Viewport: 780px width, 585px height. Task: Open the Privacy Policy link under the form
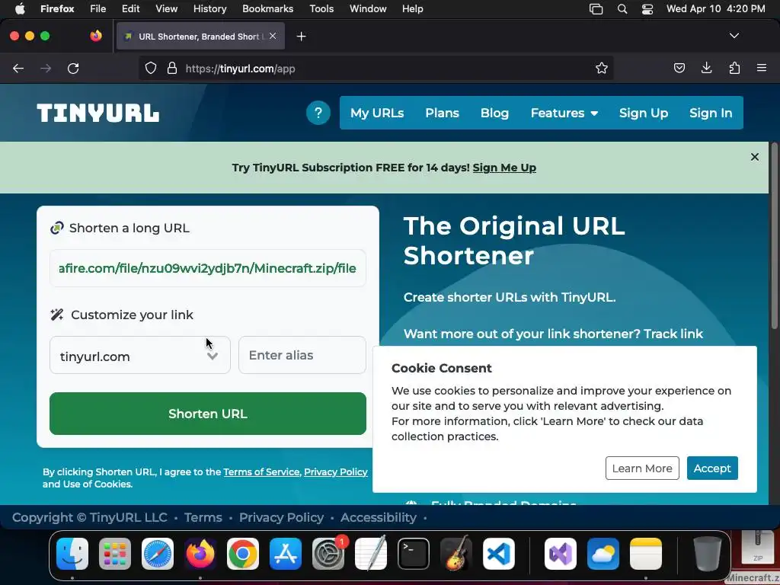coord(336,472)
